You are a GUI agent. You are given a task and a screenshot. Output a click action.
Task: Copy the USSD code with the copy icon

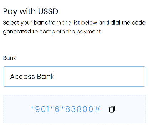click(x=112, y=109)
